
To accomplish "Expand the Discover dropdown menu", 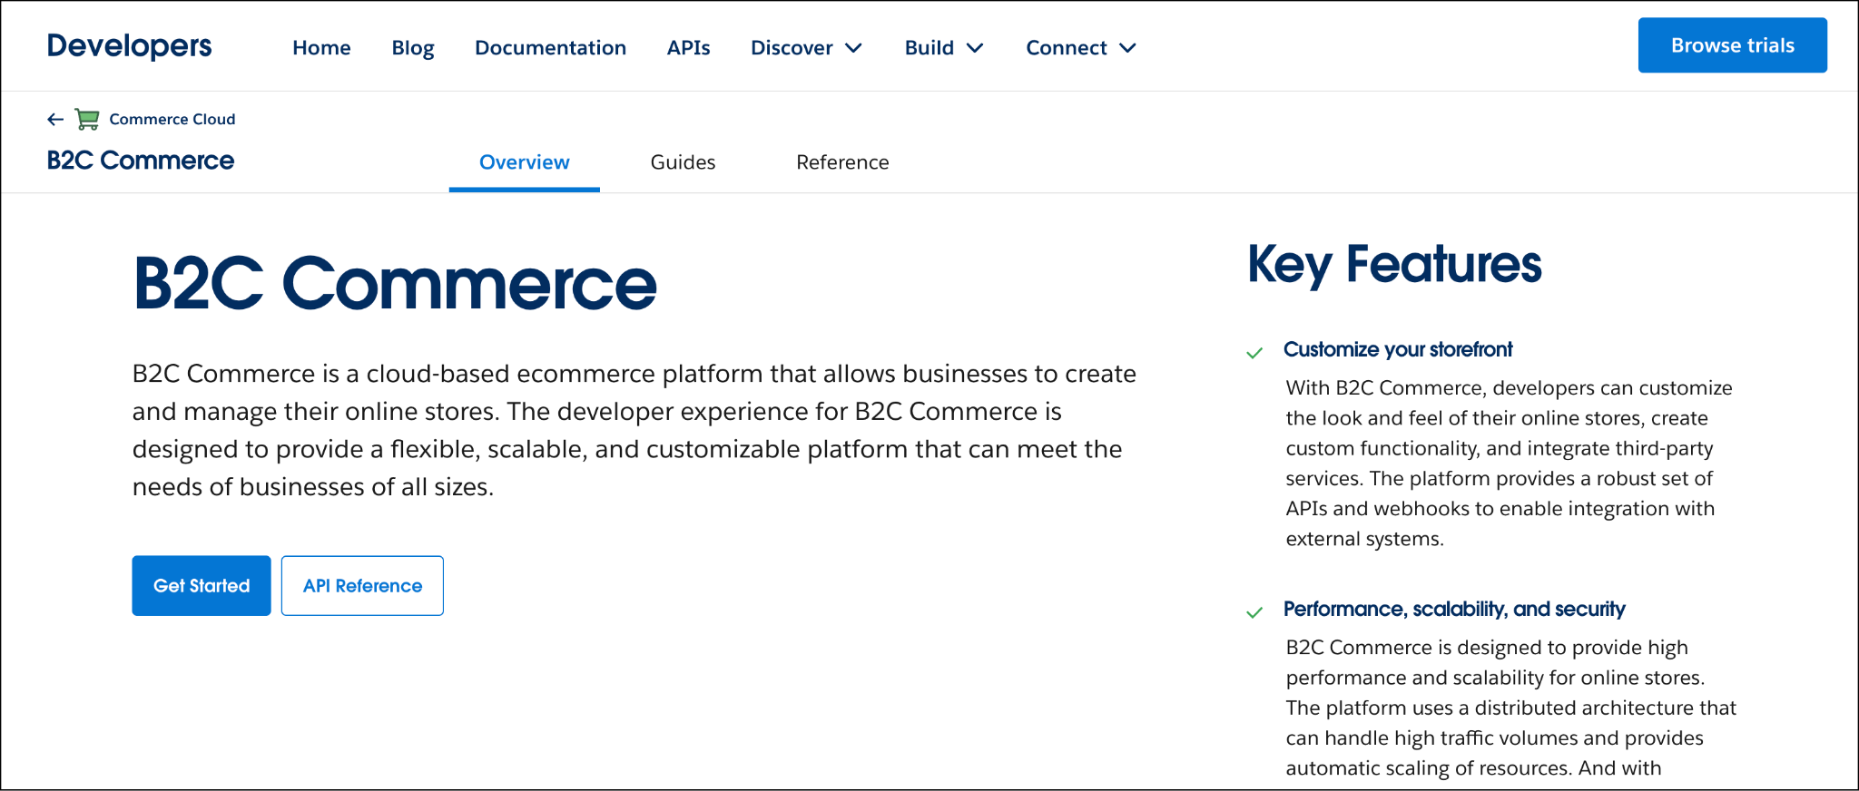I will (x=806, y=47).
